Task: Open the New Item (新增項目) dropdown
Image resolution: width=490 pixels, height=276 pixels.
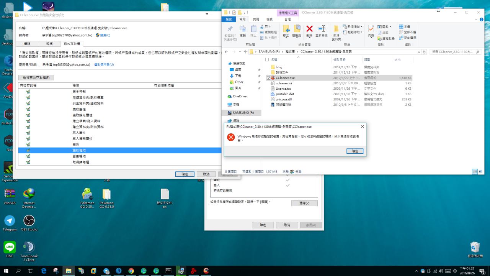Action: click(x=353, y=26)
